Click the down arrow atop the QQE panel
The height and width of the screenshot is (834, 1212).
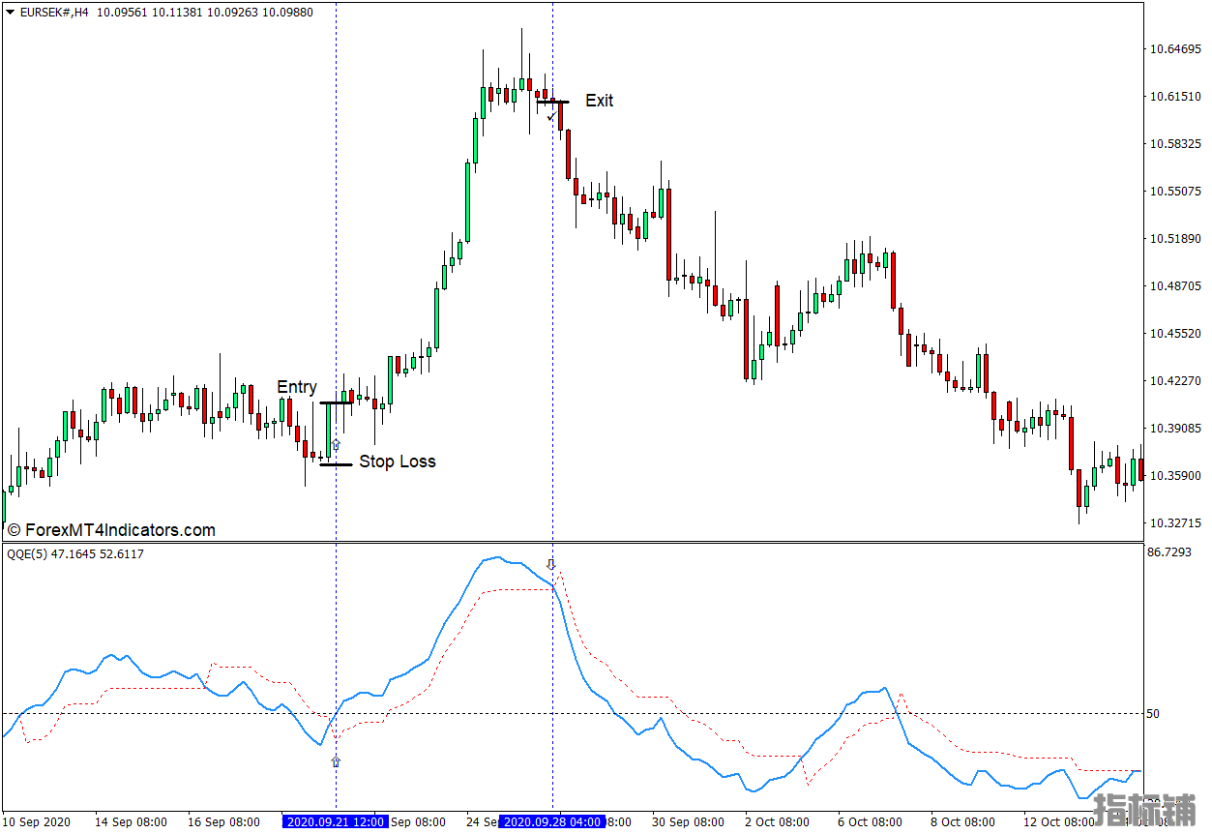click(551, 564)
